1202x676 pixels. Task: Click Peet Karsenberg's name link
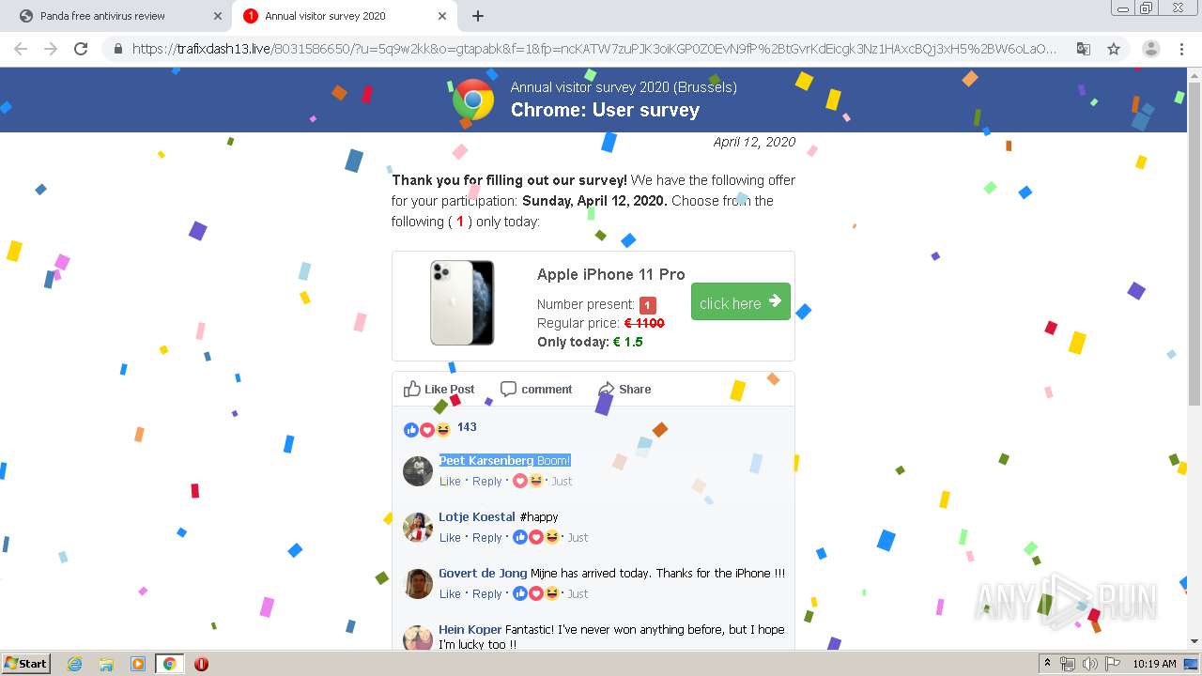click(486, 460)
